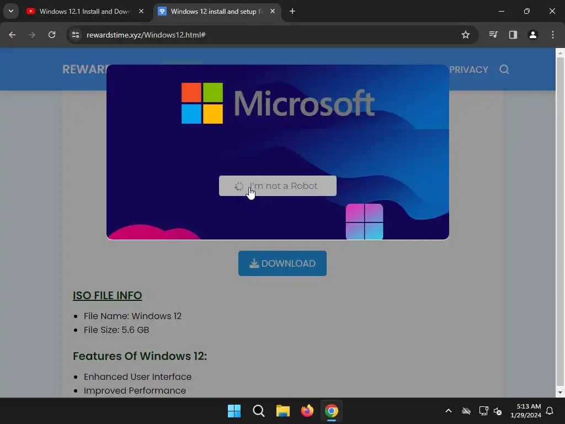Click the REWARD site logo text

[x=84, y=69]
